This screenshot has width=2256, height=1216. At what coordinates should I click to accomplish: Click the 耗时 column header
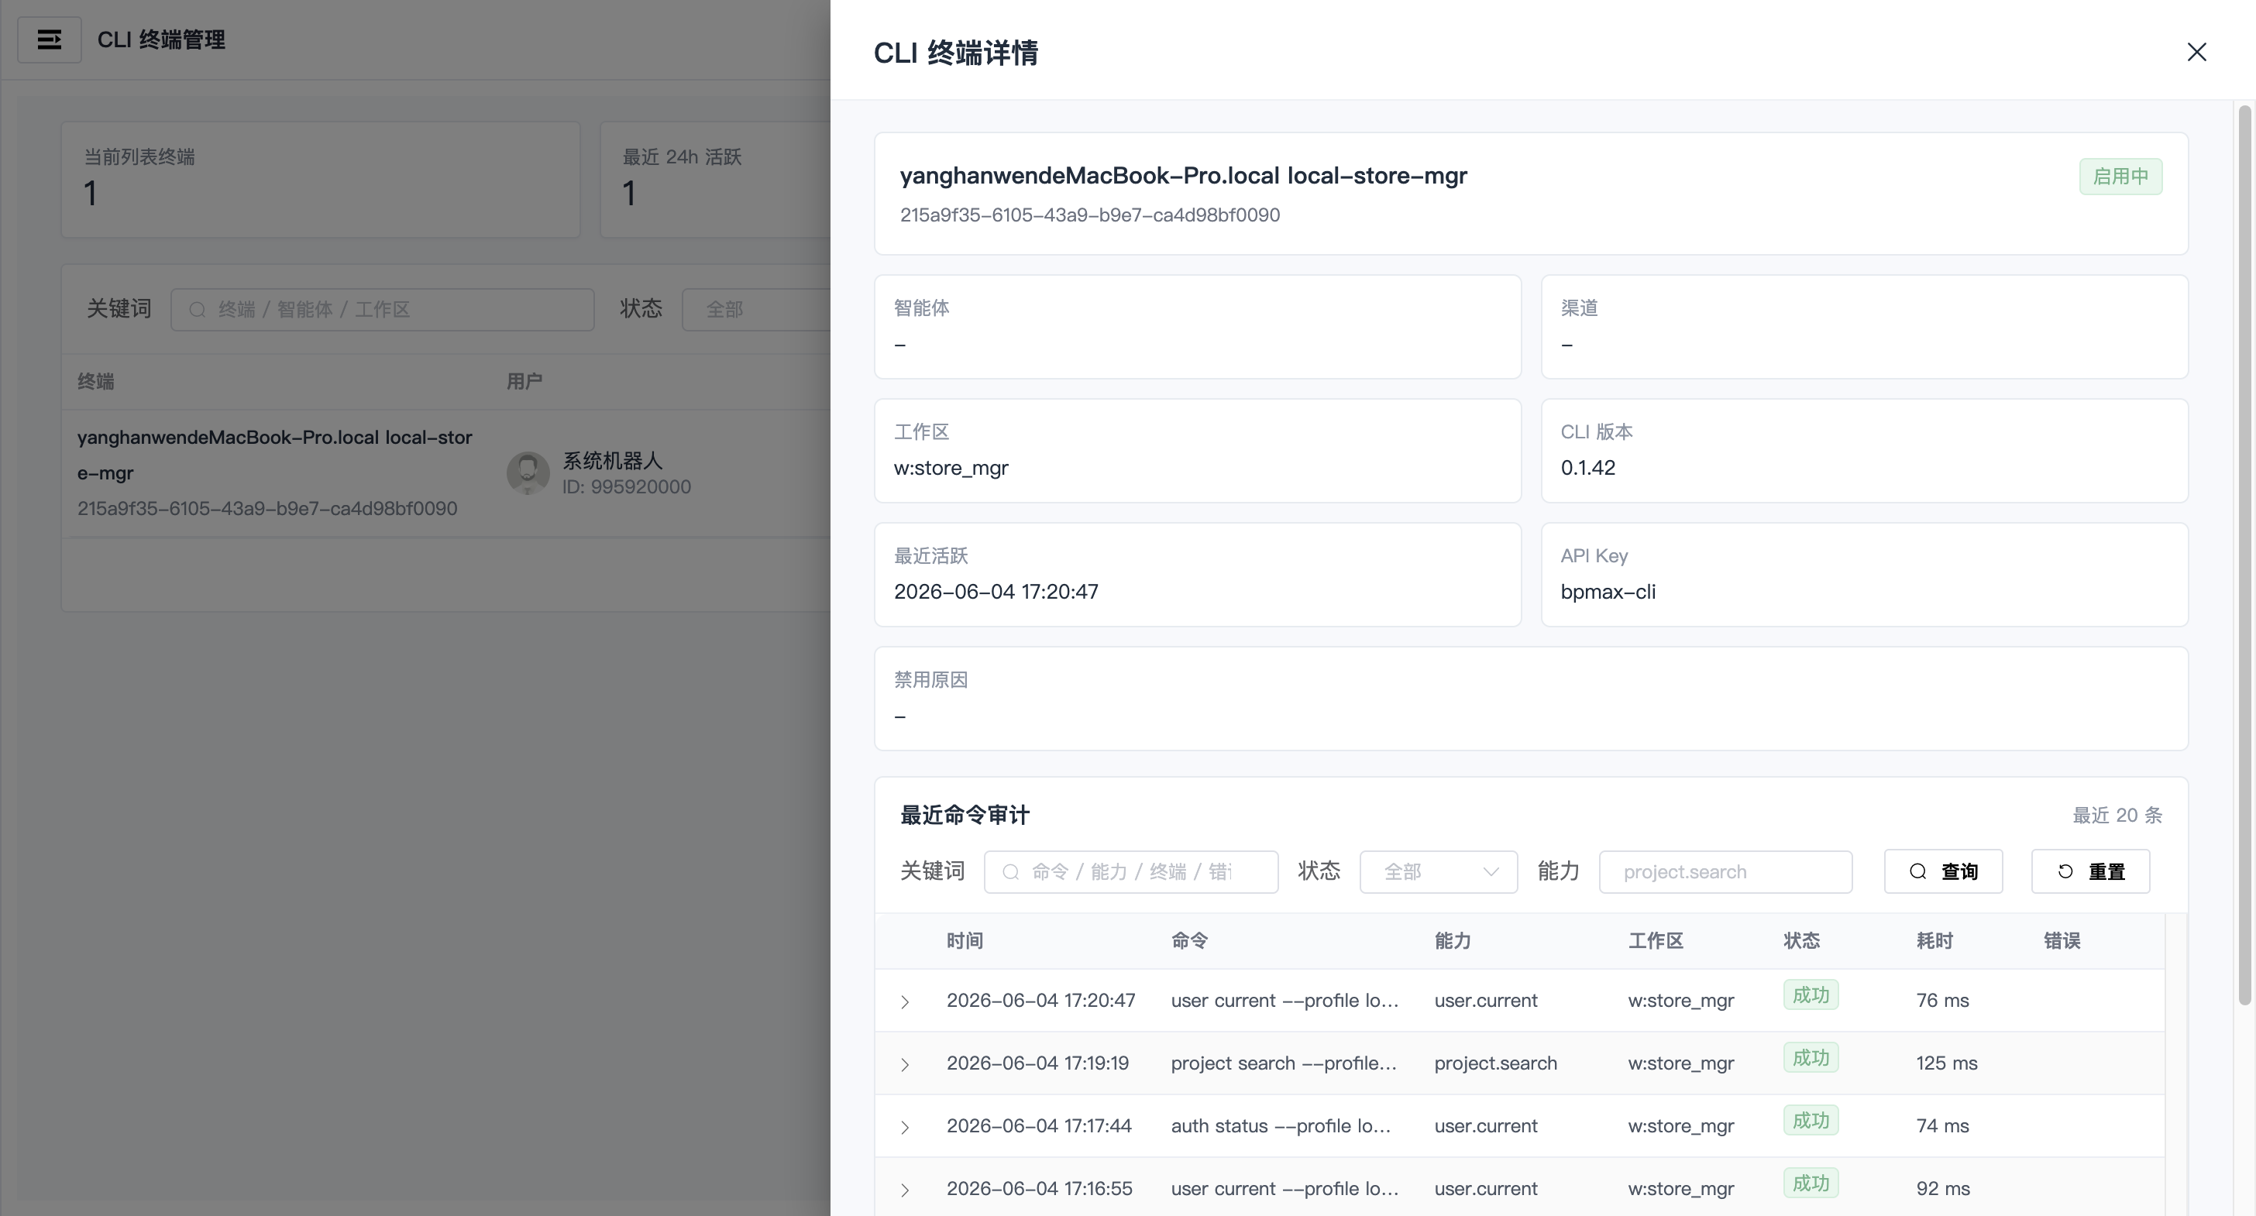click(1934, 941)
